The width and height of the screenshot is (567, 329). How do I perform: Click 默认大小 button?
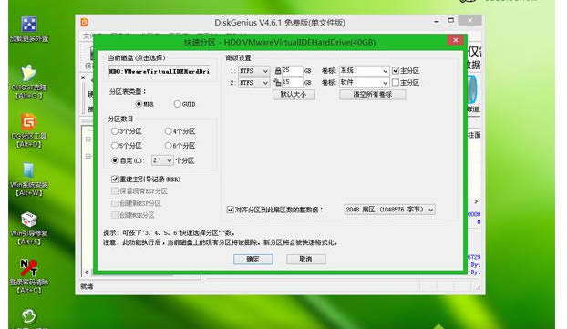(x=294, y=95)
